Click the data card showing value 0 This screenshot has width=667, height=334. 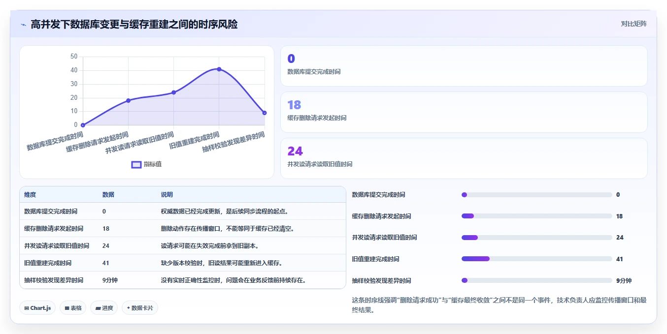(464, 66)
